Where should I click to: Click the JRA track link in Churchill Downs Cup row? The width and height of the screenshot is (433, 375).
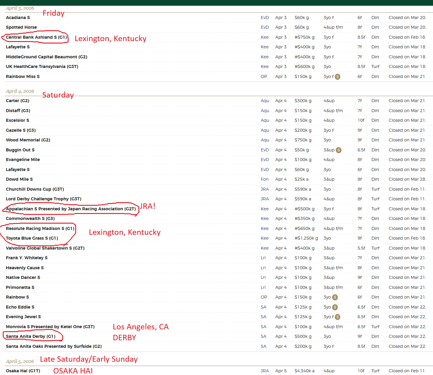[265, 189]
